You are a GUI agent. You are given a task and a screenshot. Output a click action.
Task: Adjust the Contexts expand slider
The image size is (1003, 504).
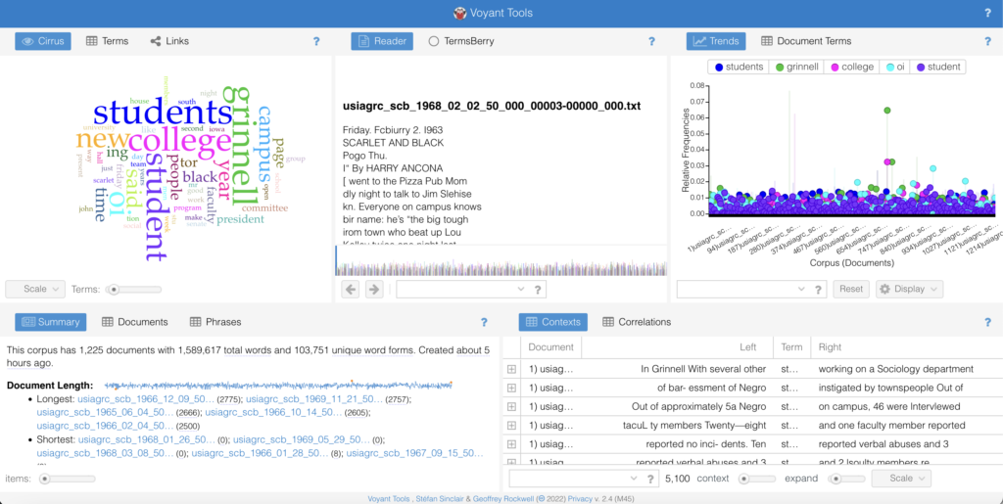(x=846, y=479)
